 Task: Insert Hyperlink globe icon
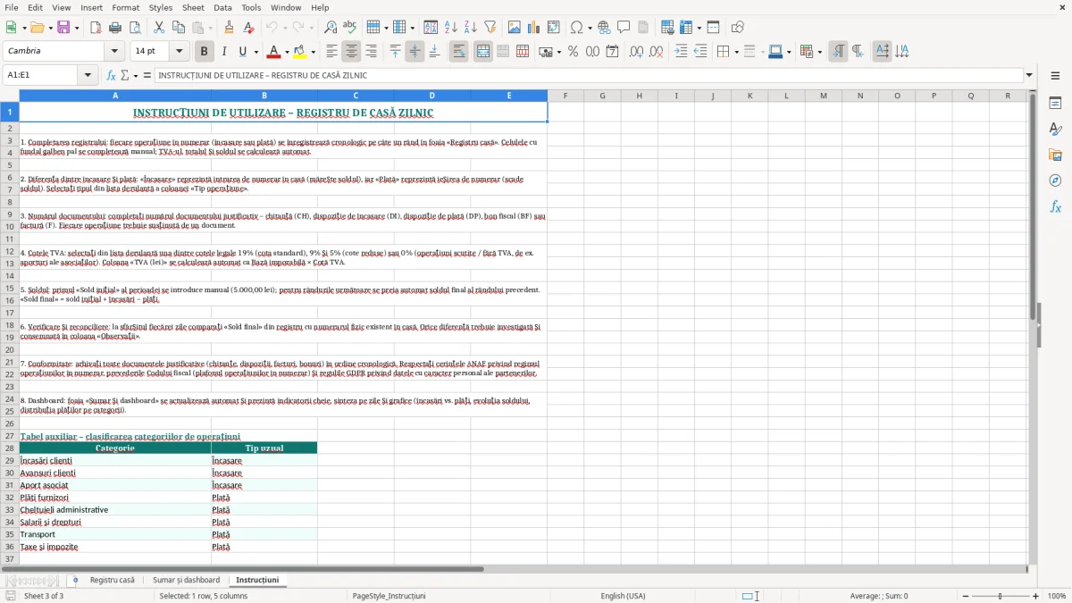605,28
